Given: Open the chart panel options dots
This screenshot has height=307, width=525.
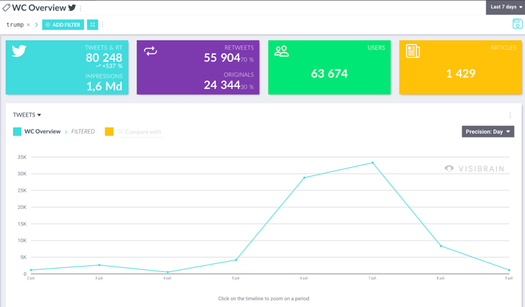Looking at the screenshot, I should point(510,115).
